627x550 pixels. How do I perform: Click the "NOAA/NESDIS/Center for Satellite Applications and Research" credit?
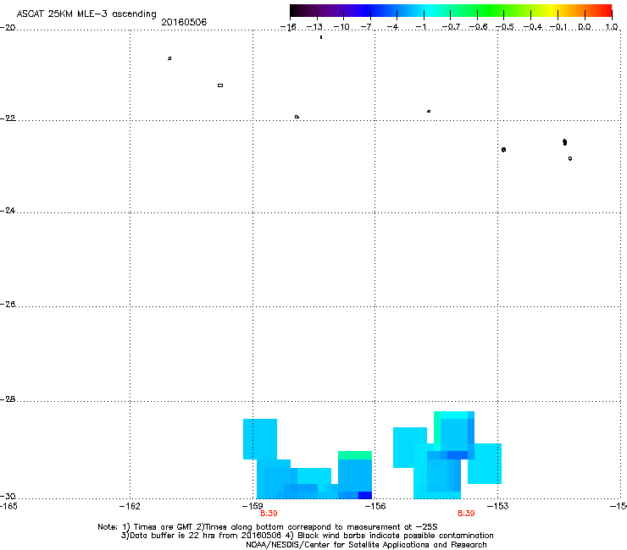(x=366, y=545)
